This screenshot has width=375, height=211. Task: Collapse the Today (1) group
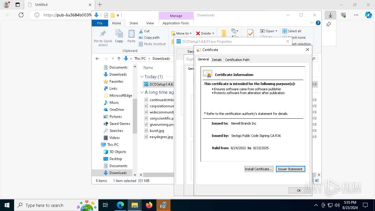click(142, 77)
